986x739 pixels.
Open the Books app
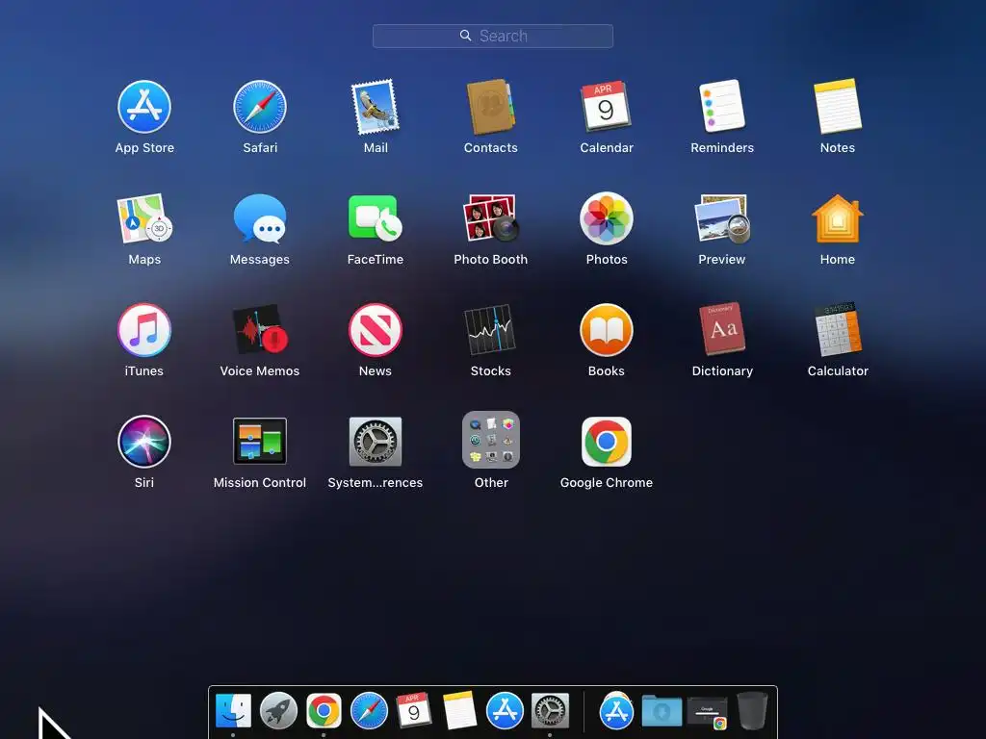pyautogui.click(x=607, y=330)
